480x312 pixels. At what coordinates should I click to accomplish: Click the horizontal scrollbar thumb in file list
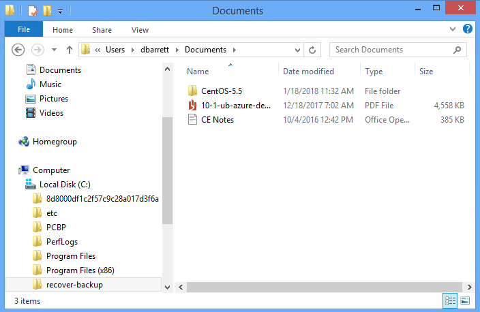(x=324, y=287)
